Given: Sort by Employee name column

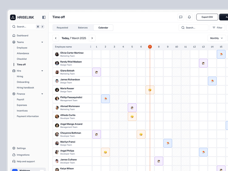Looking at the screenshot, I should pyautogui.click(x=90, y=47).
